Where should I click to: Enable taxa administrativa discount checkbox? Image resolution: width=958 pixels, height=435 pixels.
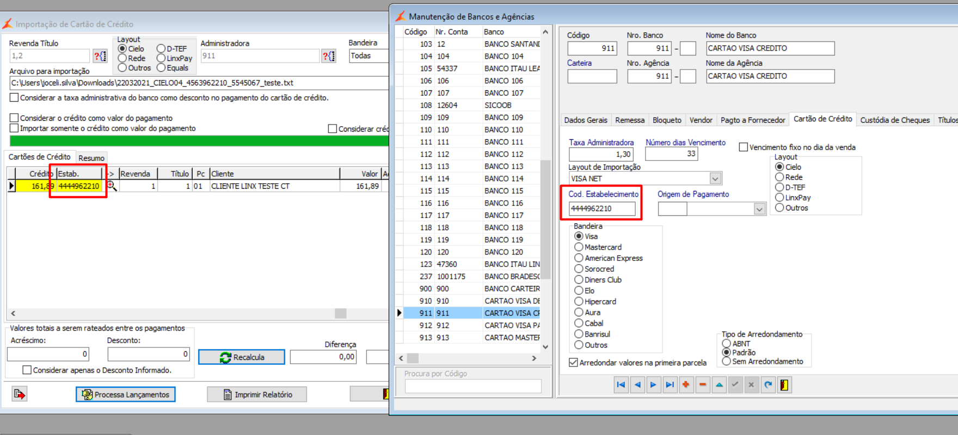point(14,98)
